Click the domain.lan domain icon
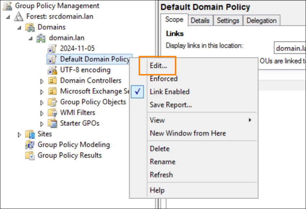The height and width of the screenshot is (209, 306). click(x=41, y=38)
